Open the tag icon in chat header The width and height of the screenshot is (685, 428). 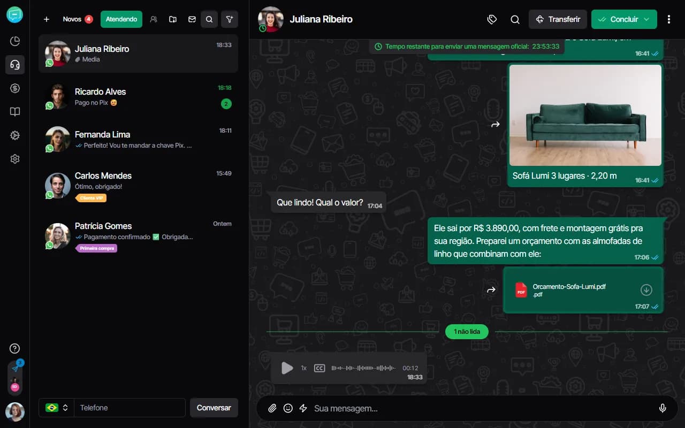coord(492,19)
